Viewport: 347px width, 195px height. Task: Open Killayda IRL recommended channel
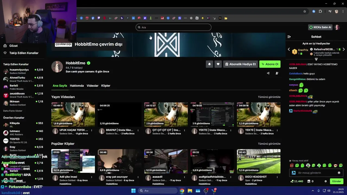23,125
